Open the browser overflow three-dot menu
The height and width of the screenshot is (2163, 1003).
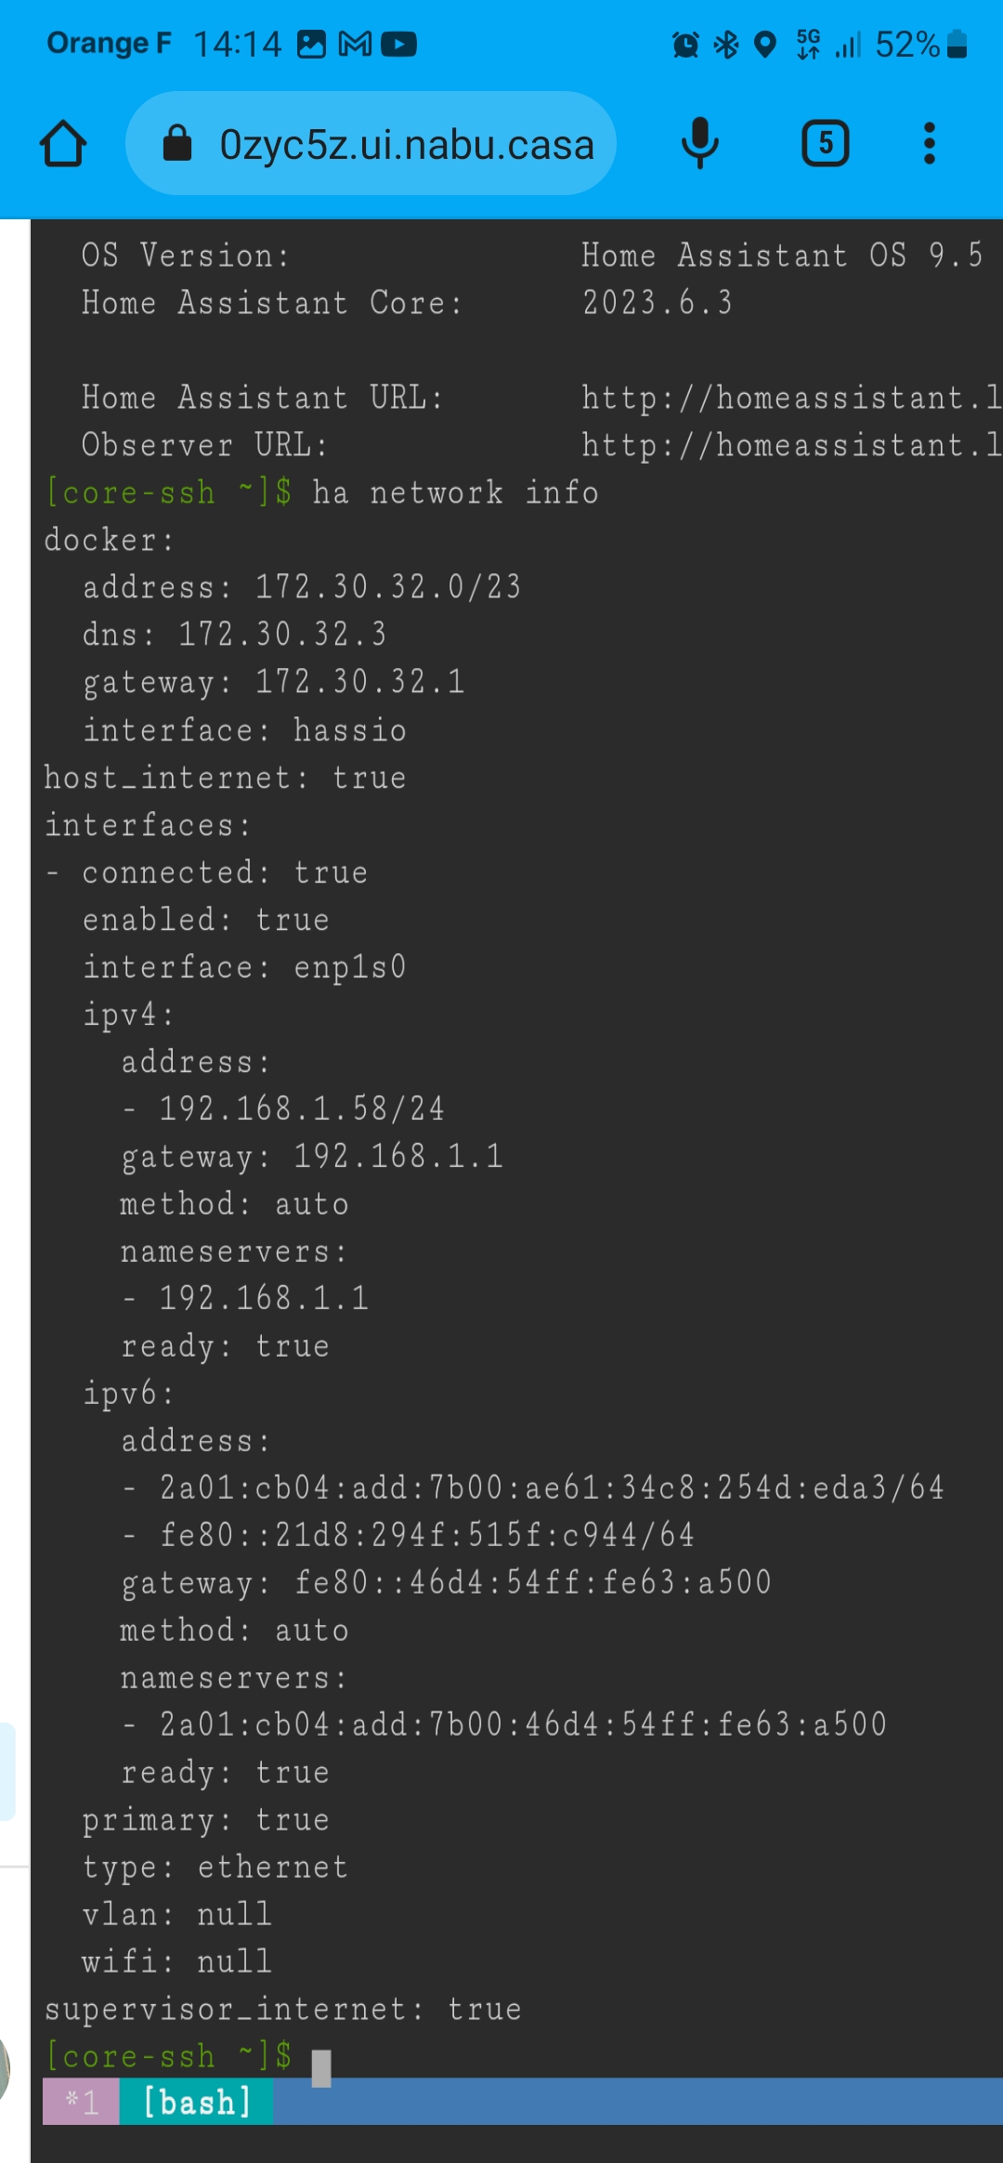click(929, 142)
